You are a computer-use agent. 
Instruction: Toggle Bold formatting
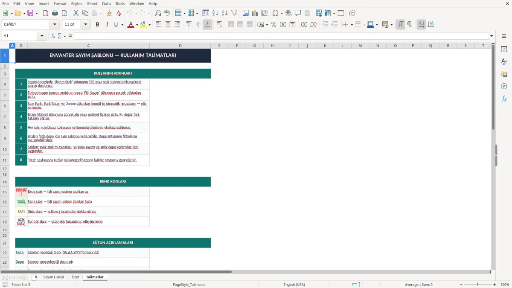point(98,25)
